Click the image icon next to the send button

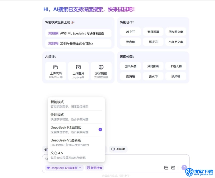click(173, 167)
